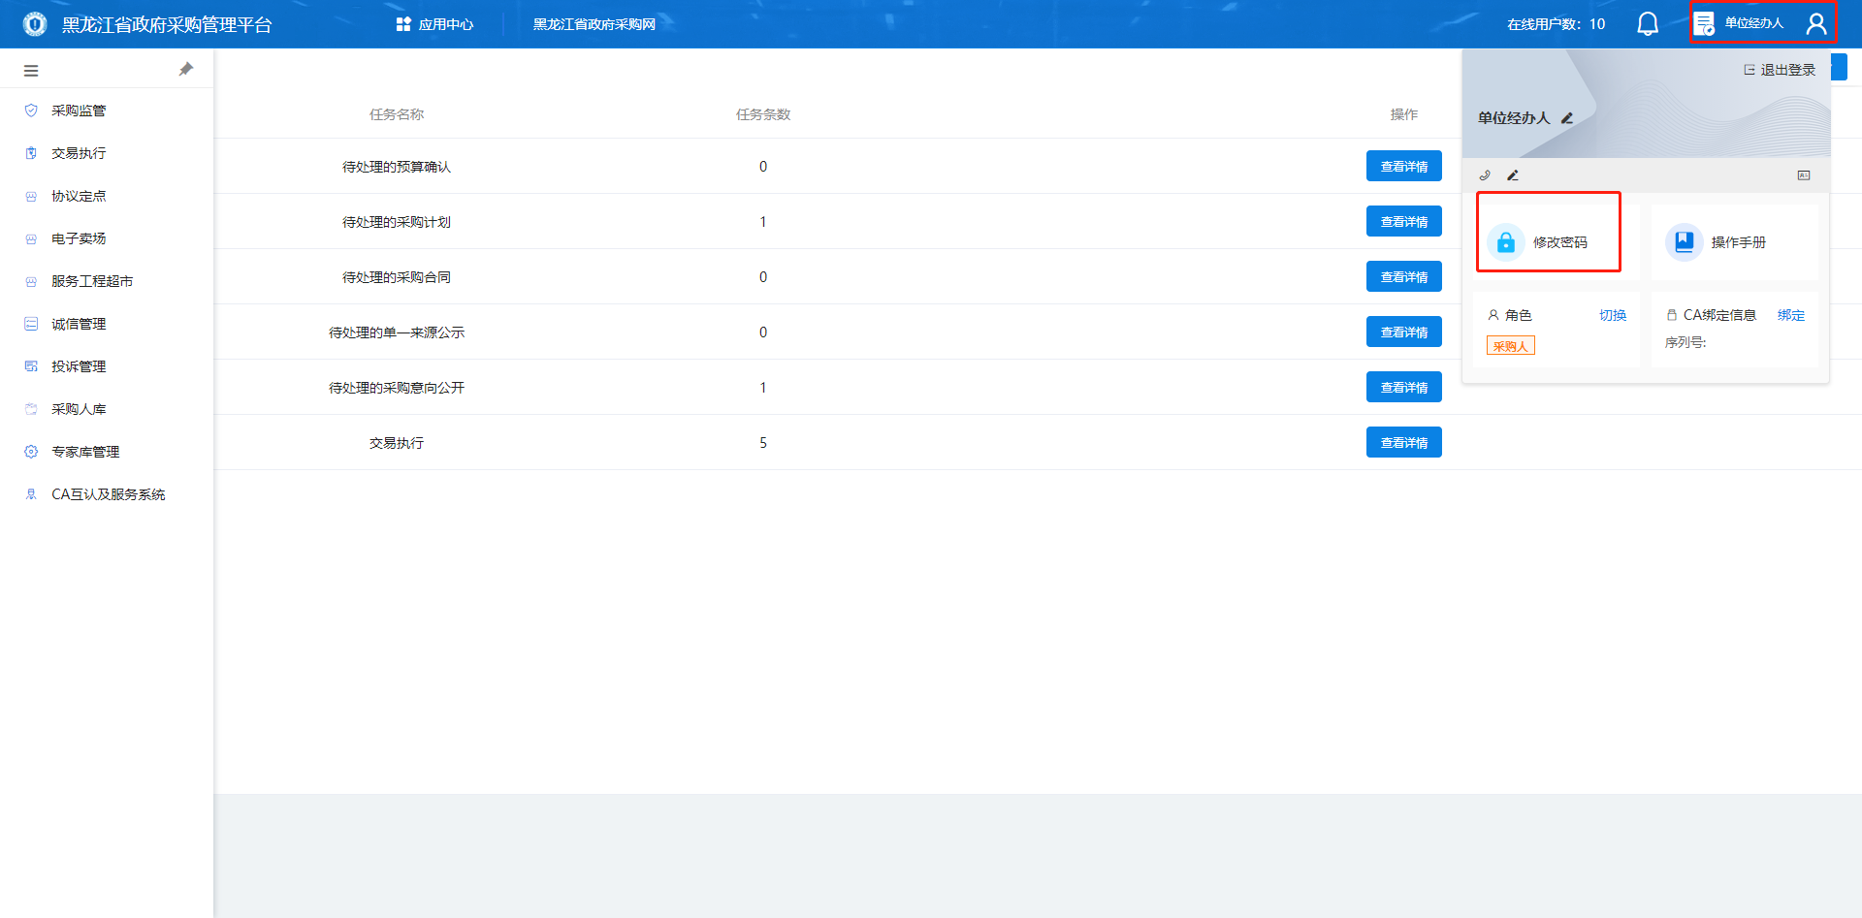This screenshot has width=1862, height=918.
Task: Pin the sidebar with pushpin icon
Action: (186, 69)
